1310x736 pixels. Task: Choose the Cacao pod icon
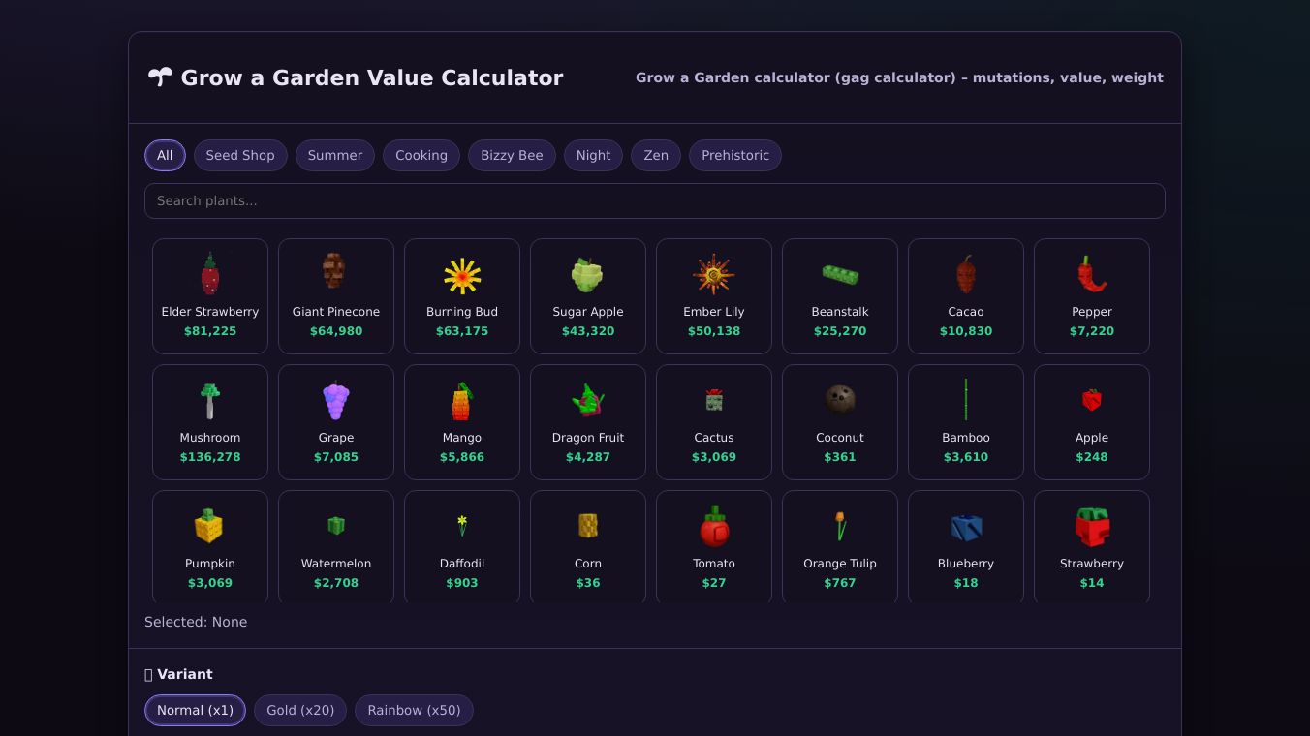pyautogui.click(x=966, y=274)
